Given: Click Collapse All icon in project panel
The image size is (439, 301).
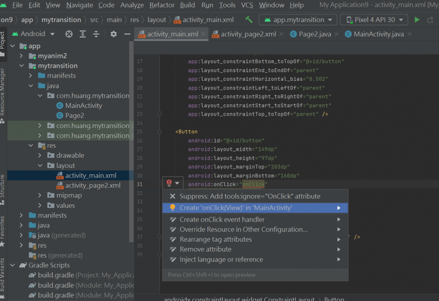Looking at the screenshot, I should tap(96, 34).
